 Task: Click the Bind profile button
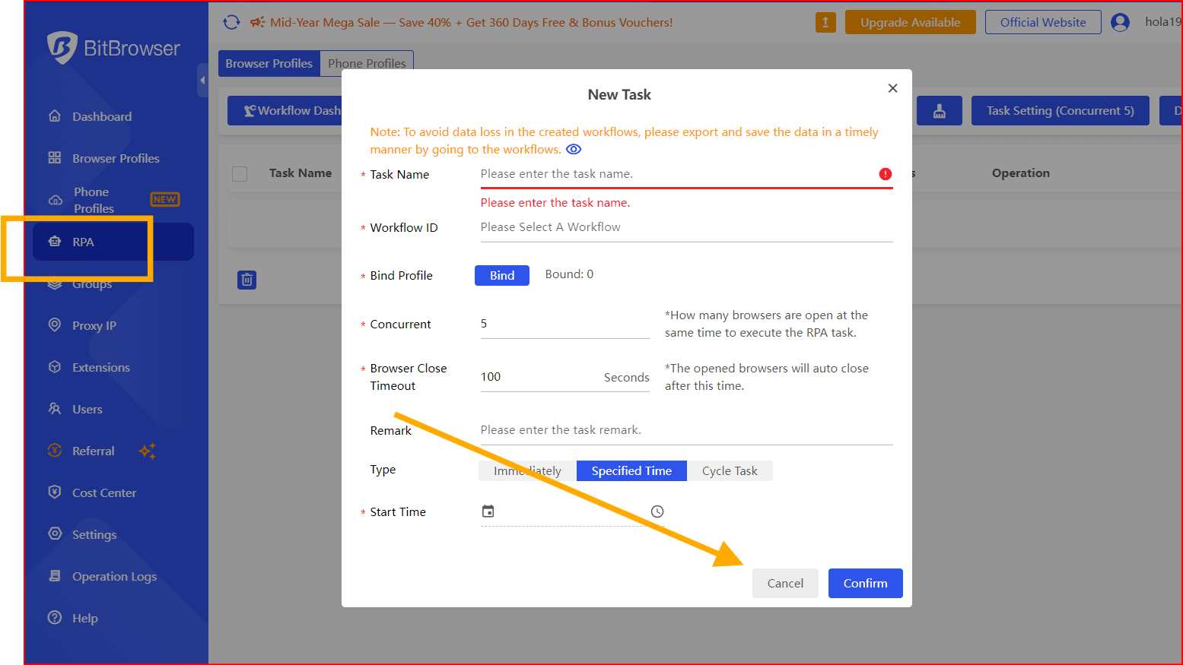[x=502, y=275]
